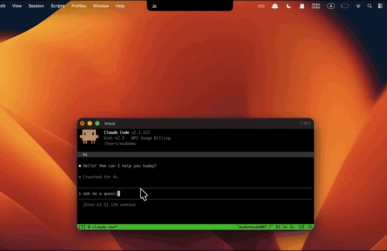Toggle the moon Do Not Disturb icon
Screen dimensions: 387x251
(288, 6)
